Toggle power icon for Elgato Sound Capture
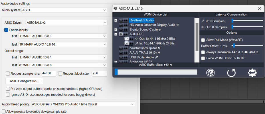 pos(121,30)
